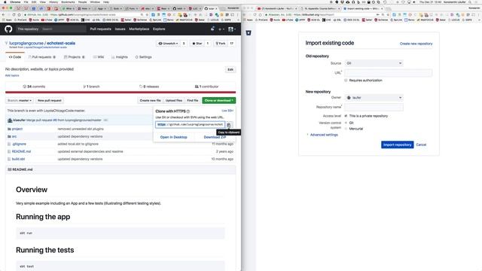Toggle the Clone or download dropdown
This screenshot has width=482, height=271.
tap(219, 100)
